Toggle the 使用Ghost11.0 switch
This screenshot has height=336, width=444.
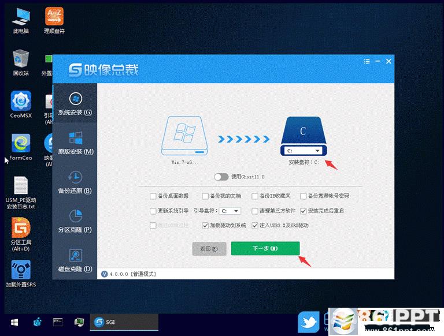coord(221,177)
